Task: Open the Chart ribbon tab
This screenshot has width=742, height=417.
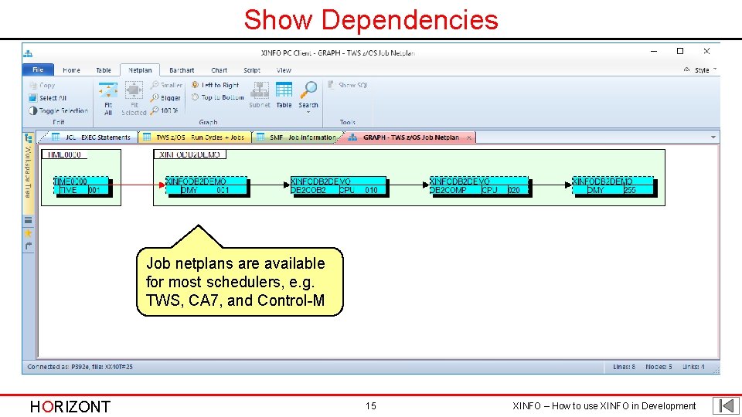Action: coord(219,70)
